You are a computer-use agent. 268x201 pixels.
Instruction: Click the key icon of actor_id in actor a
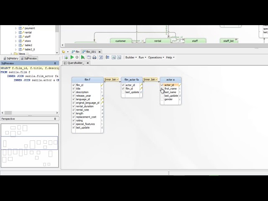pos(180,85)
